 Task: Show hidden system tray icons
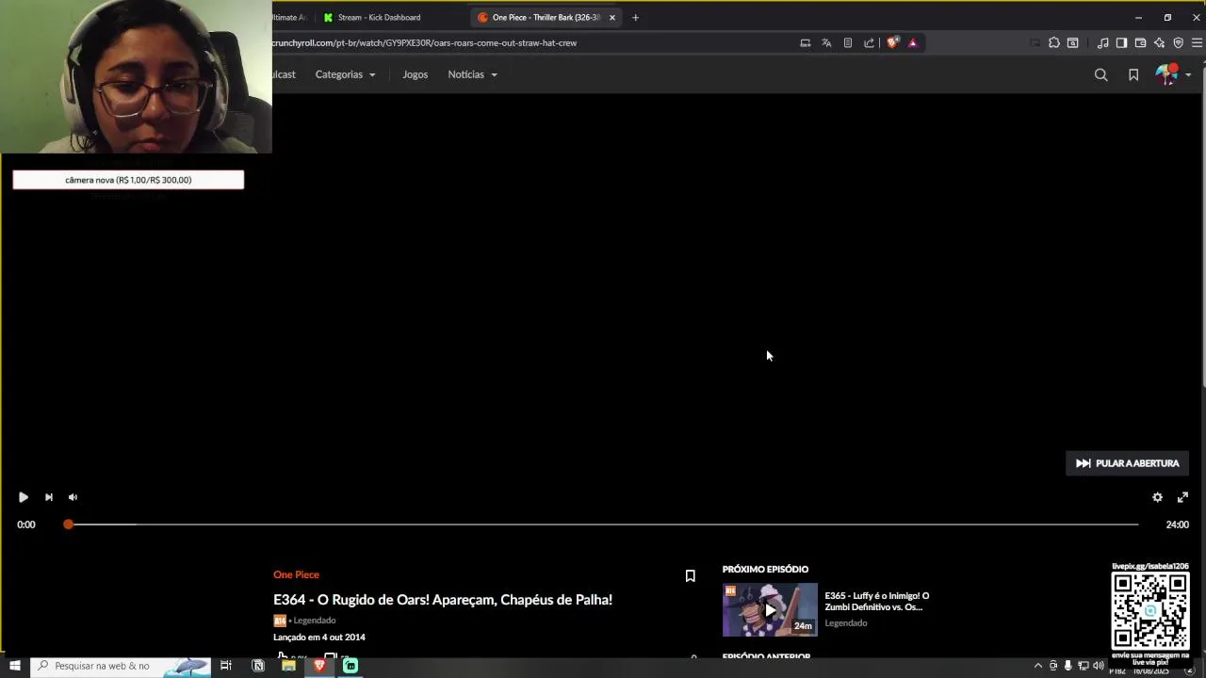1038,666
